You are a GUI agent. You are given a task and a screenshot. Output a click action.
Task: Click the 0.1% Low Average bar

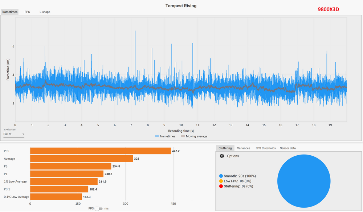coord(56,197)
